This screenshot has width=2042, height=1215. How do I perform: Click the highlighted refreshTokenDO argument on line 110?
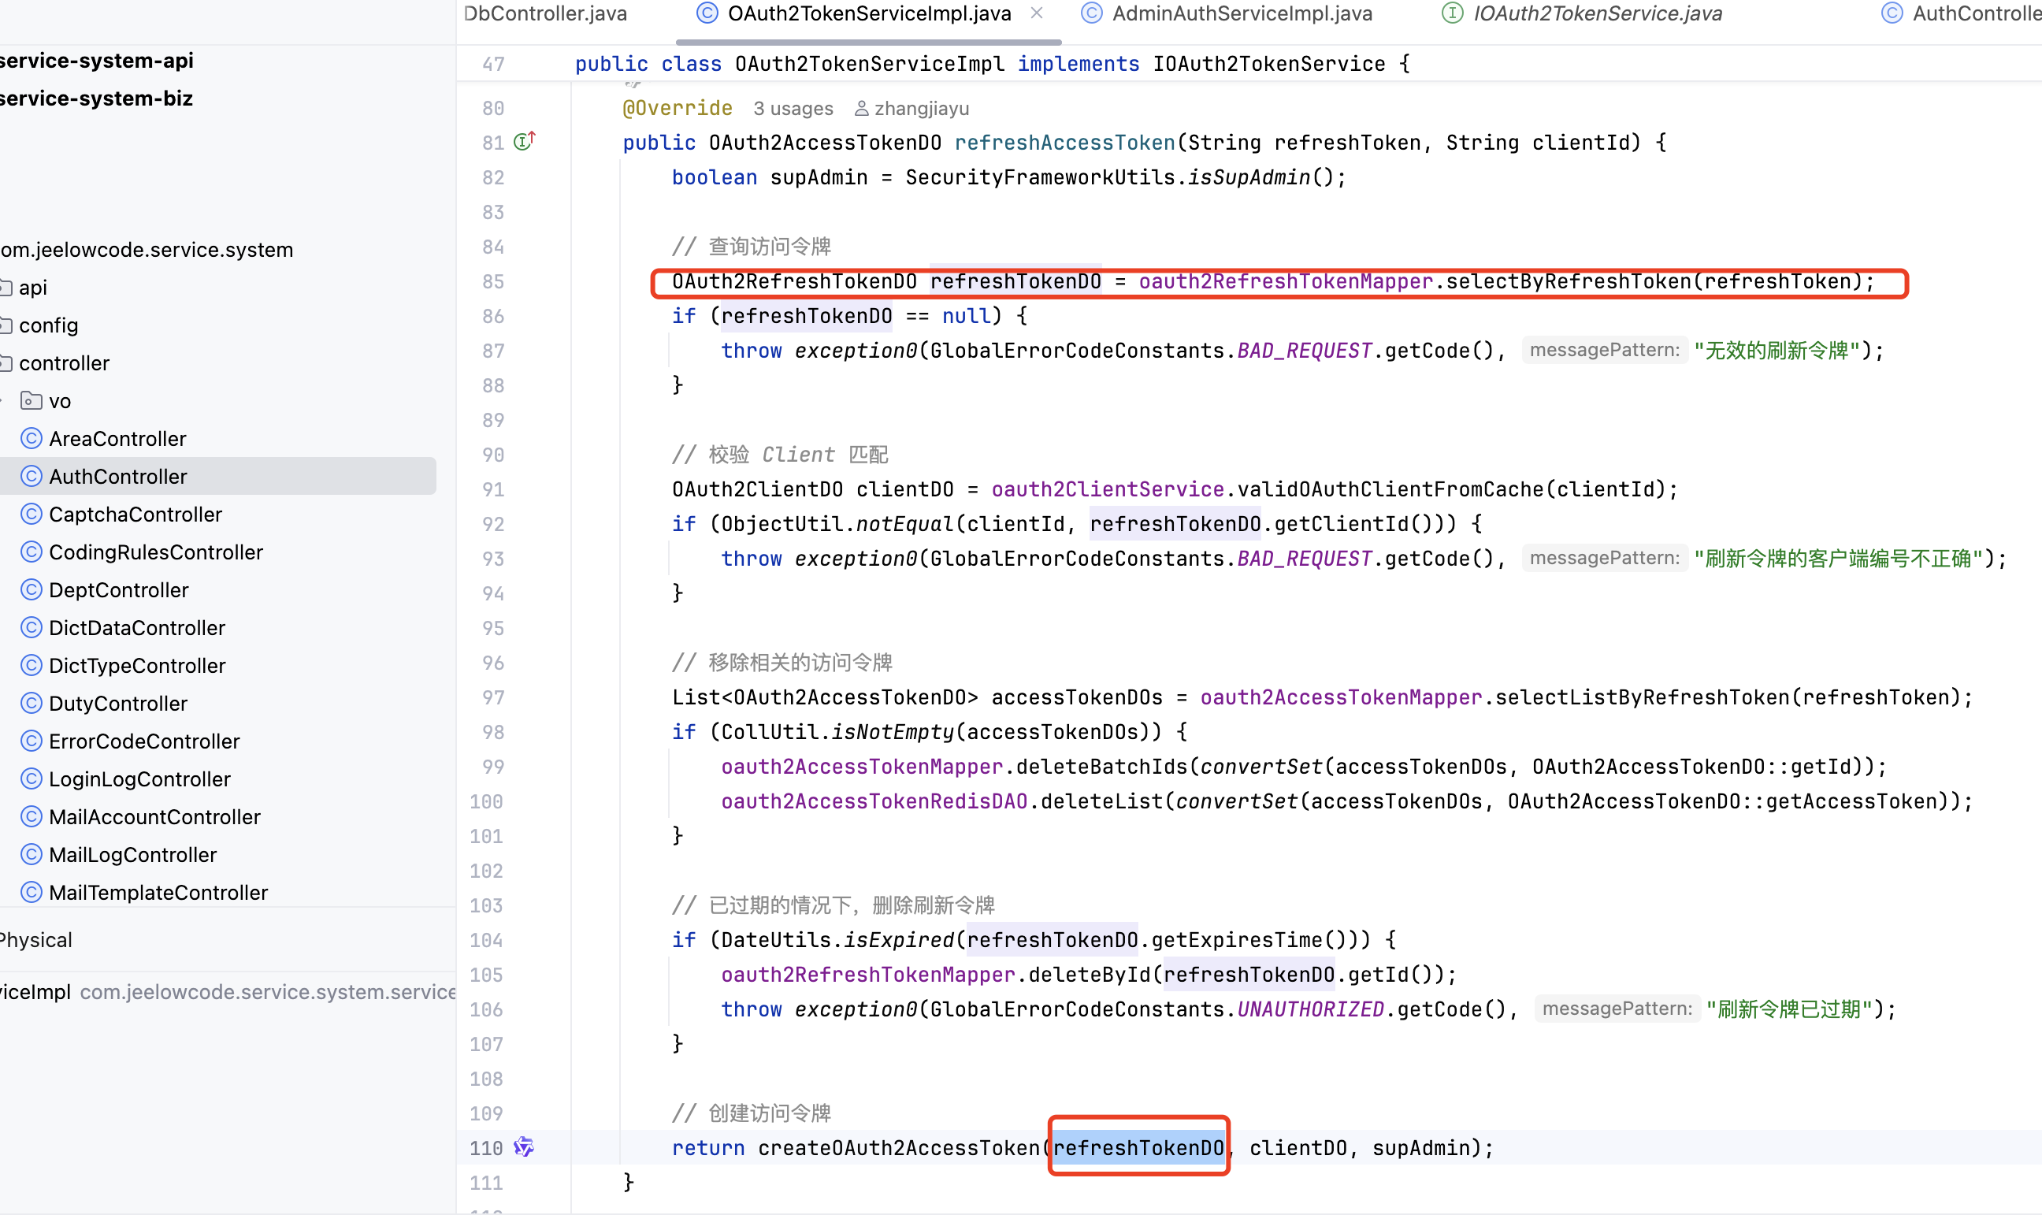coord(1138,1147)
